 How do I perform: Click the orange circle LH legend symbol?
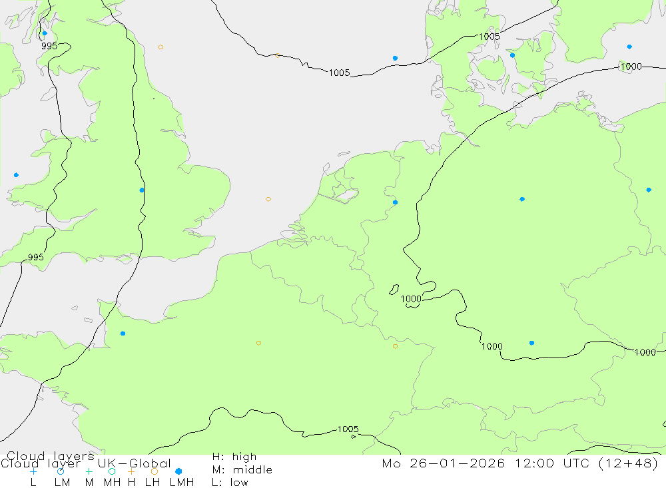[155, 471]
